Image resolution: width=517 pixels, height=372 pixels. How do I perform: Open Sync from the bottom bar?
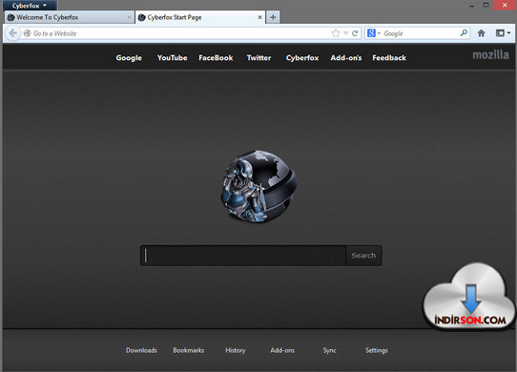pyautogui.click(x=329, y=351)
